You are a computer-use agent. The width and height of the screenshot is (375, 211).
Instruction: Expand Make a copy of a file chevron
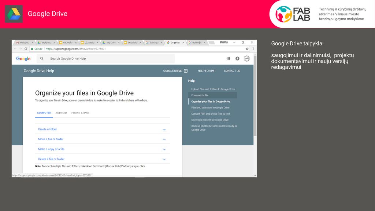tap(164, 149)
